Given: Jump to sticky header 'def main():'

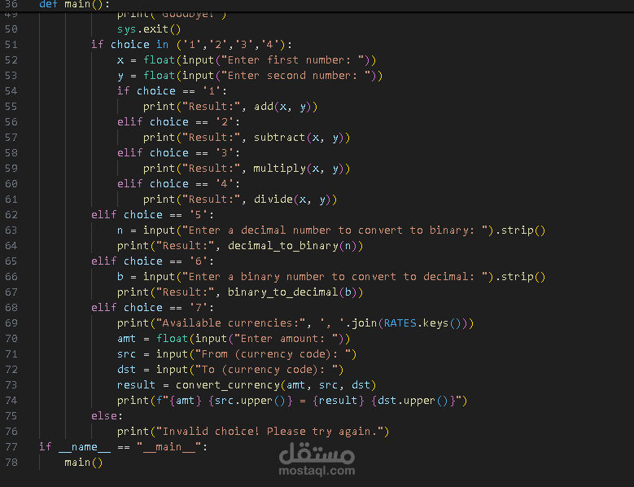Looking at the screenshot, I should point(74,4).
